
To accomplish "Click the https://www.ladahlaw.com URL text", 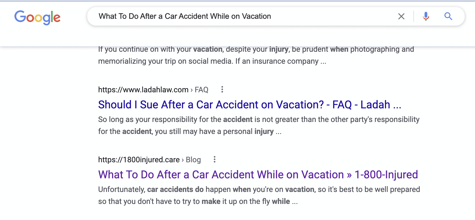I will [143, 90].
